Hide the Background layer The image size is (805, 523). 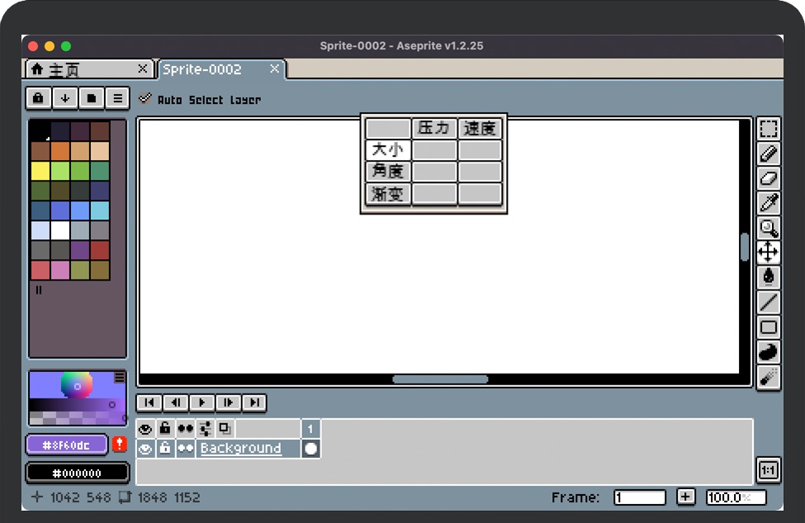[x=145, y=449]
